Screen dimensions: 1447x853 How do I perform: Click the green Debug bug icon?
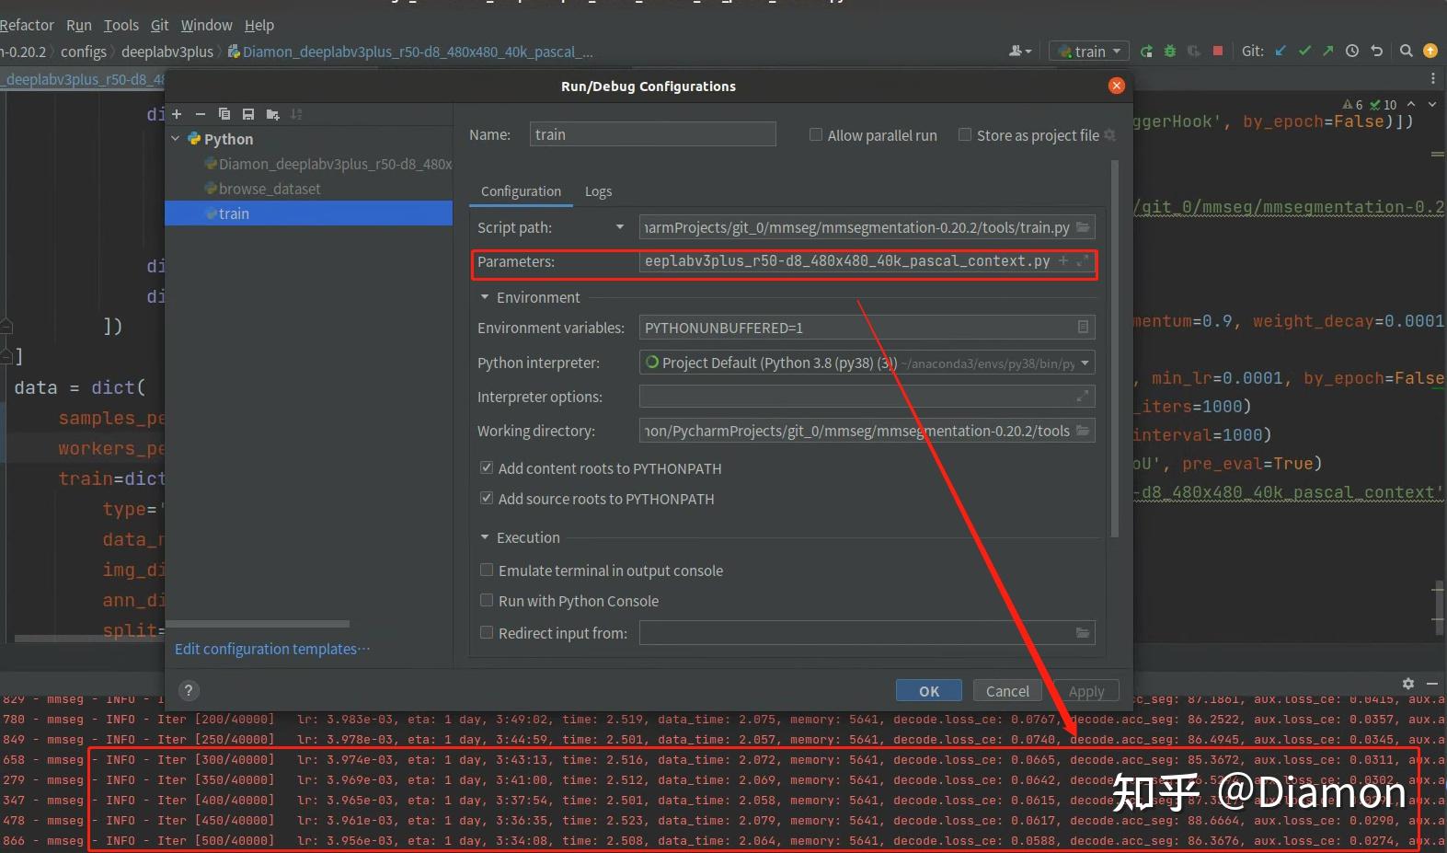click(x=1170, y=52)
